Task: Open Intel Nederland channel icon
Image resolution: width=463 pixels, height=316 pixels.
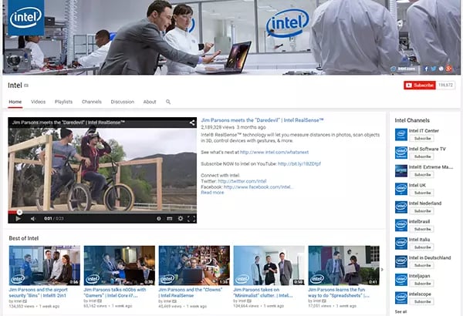Action: (401, 207)
